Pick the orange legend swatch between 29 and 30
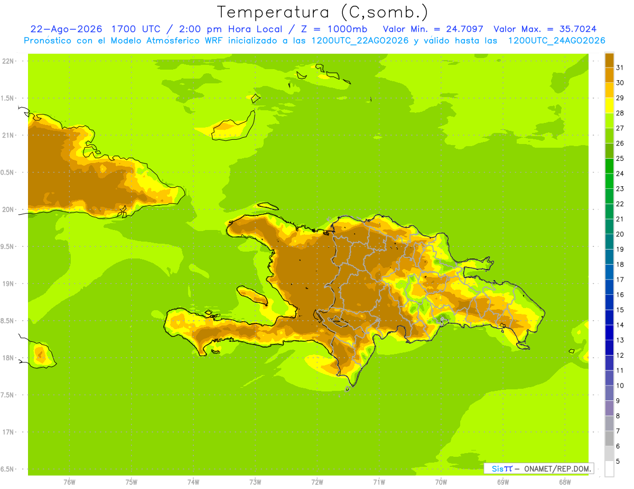The height and width of the screenshot is (489, 634). [x=609, y=91]
